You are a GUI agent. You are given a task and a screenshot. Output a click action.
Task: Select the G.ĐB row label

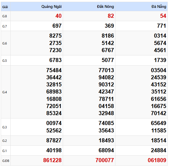[6, 161]
